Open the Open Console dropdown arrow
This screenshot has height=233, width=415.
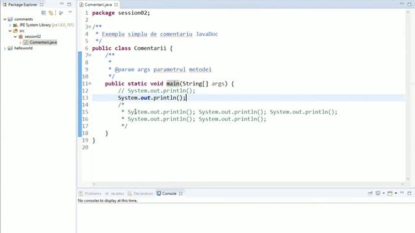coord(396,194)
